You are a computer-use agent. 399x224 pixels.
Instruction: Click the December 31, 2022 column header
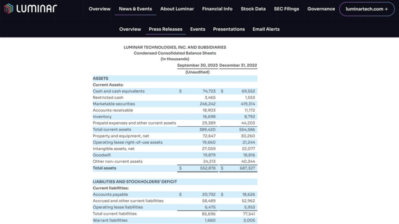tap(238, 65)
